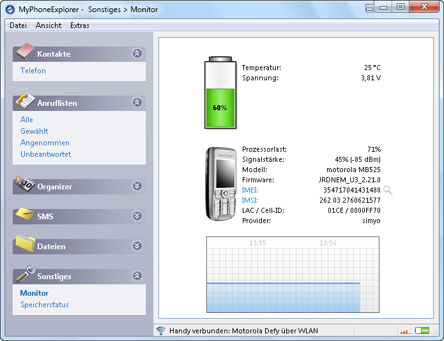Click the battery indicator in status bar
Viewport: 444px width, 341px height.
tap(422, 331)
